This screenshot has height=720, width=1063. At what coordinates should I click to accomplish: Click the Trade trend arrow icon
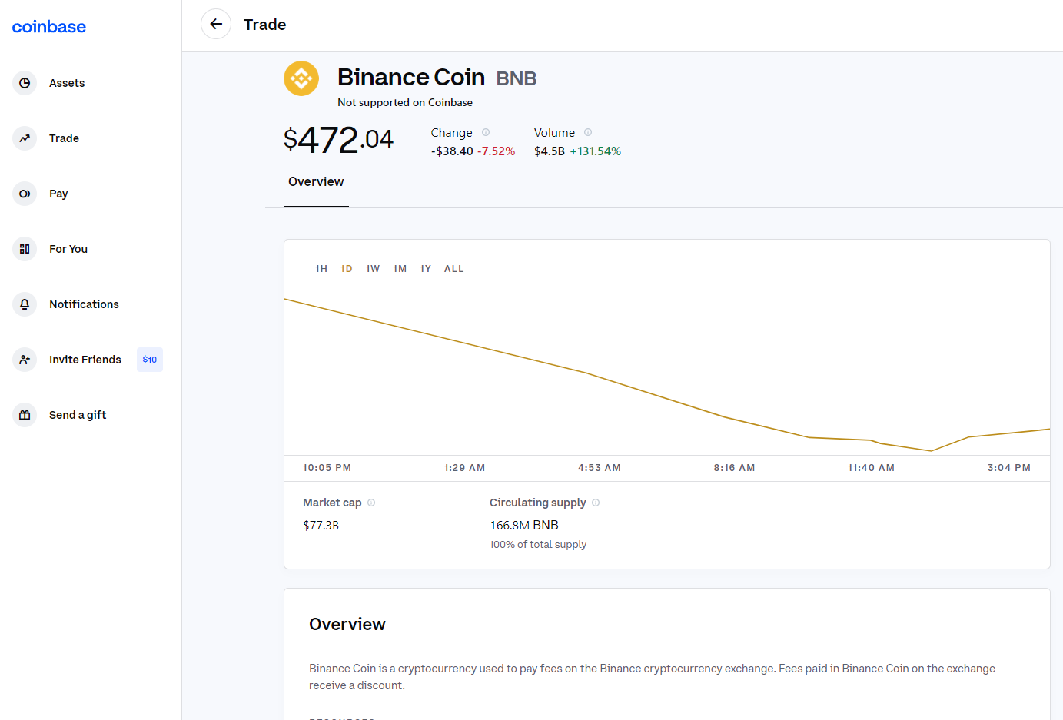(25, 138)
